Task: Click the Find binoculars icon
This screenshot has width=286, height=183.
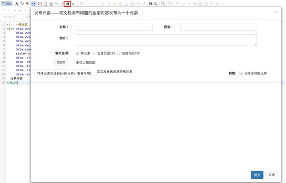Action: click(151, 4)
